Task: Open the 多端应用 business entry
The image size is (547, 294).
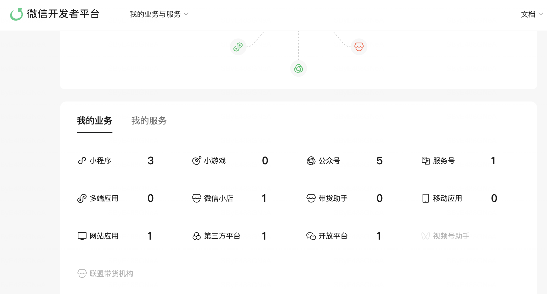Action: tap(104, 198)
